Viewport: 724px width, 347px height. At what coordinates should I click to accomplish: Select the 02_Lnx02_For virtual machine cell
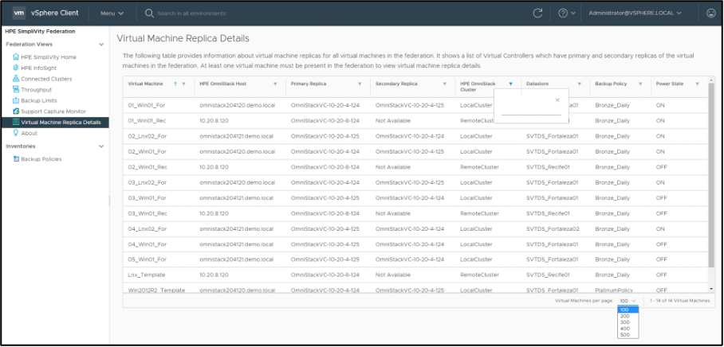click(x=147, y=136)
